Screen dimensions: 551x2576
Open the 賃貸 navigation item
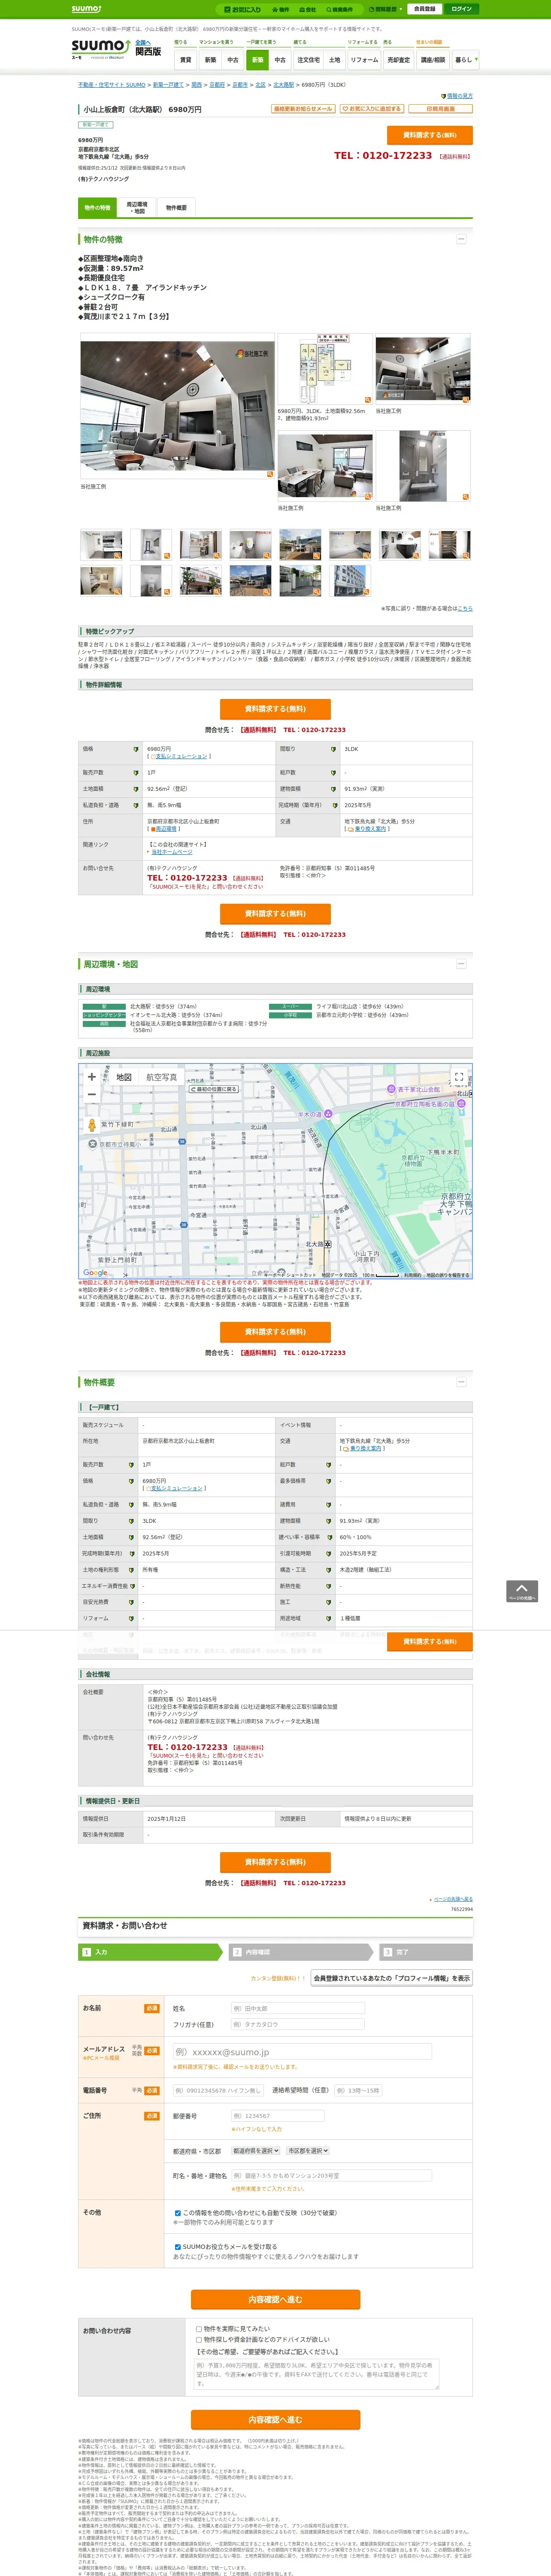tap(186, 60)
